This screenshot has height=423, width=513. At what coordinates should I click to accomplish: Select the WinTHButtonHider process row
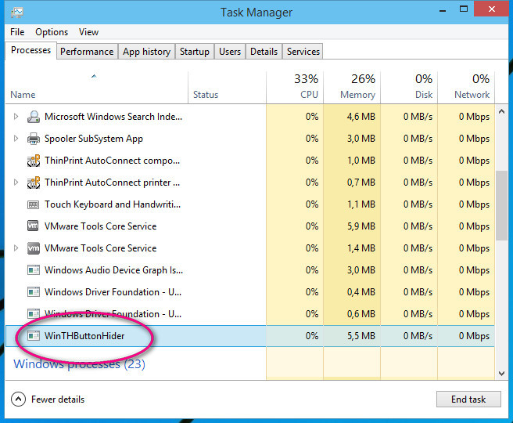[x=250, y=336]
